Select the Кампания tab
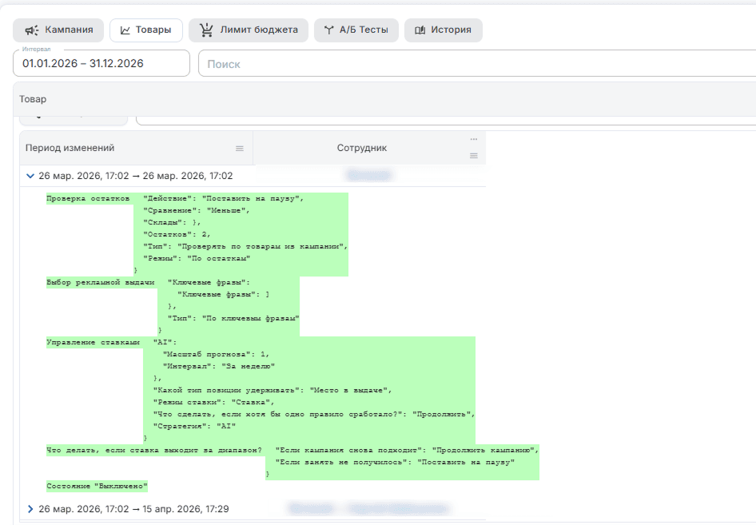Viewport: 756px width, 525px height. point(58,30)
